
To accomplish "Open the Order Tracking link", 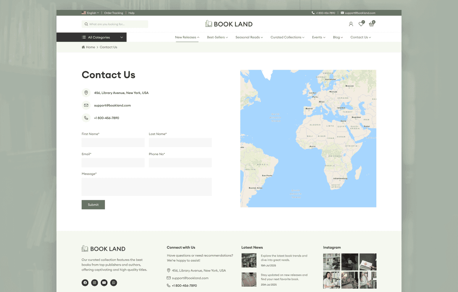I will coord(114,13).
